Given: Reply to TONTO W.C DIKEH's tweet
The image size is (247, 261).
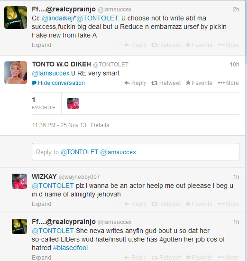Looking at the screenshot, I should (x=135, y=83).
